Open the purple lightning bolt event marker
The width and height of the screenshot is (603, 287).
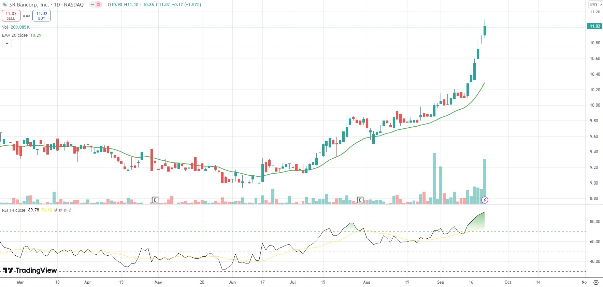(485, 200)
